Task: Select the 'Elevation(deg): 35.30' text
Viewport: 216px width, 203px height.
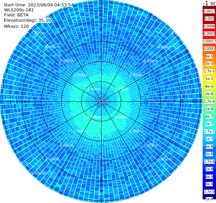Action: point(27,20)
